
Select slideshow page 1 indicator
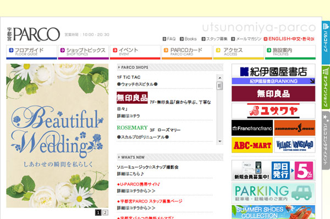tap(98, 212)
